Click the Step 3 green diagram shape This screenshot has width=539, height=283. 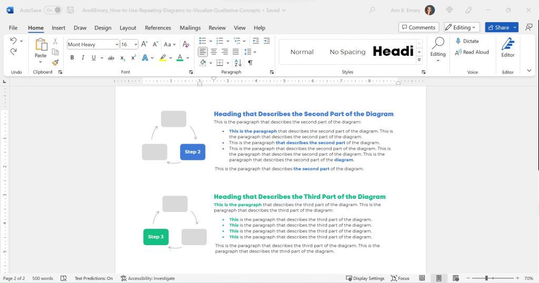point(156,237)
